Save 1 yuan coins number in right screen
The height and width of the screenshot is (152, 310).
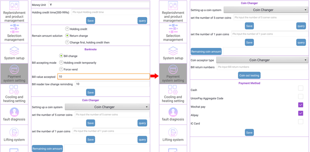[249, 43]
